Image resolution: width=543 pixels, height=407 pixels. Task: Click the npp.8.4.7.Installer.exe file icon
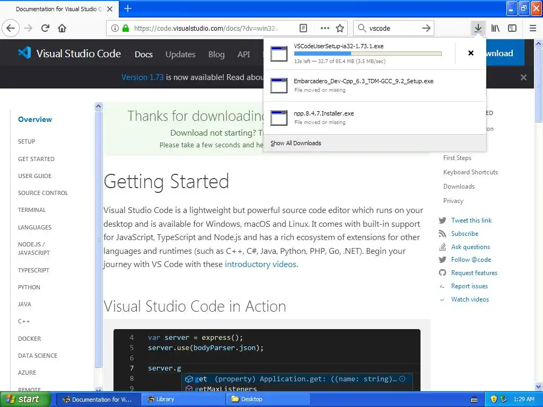click(279, 118)
